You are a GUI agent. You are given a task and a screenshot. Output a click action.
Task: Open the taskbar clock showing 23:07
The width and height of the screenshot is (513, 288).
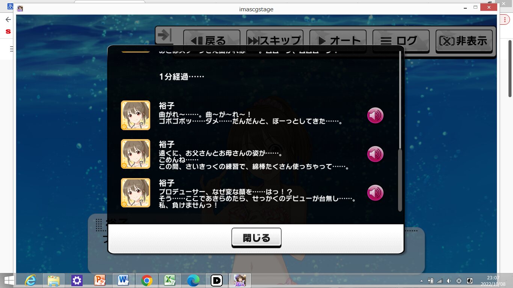pyautogui.click(x=493, y=280)
